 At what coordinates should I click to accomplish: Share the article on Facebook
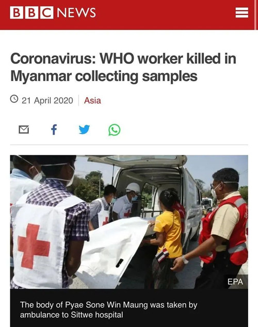[x=54, y=129]
